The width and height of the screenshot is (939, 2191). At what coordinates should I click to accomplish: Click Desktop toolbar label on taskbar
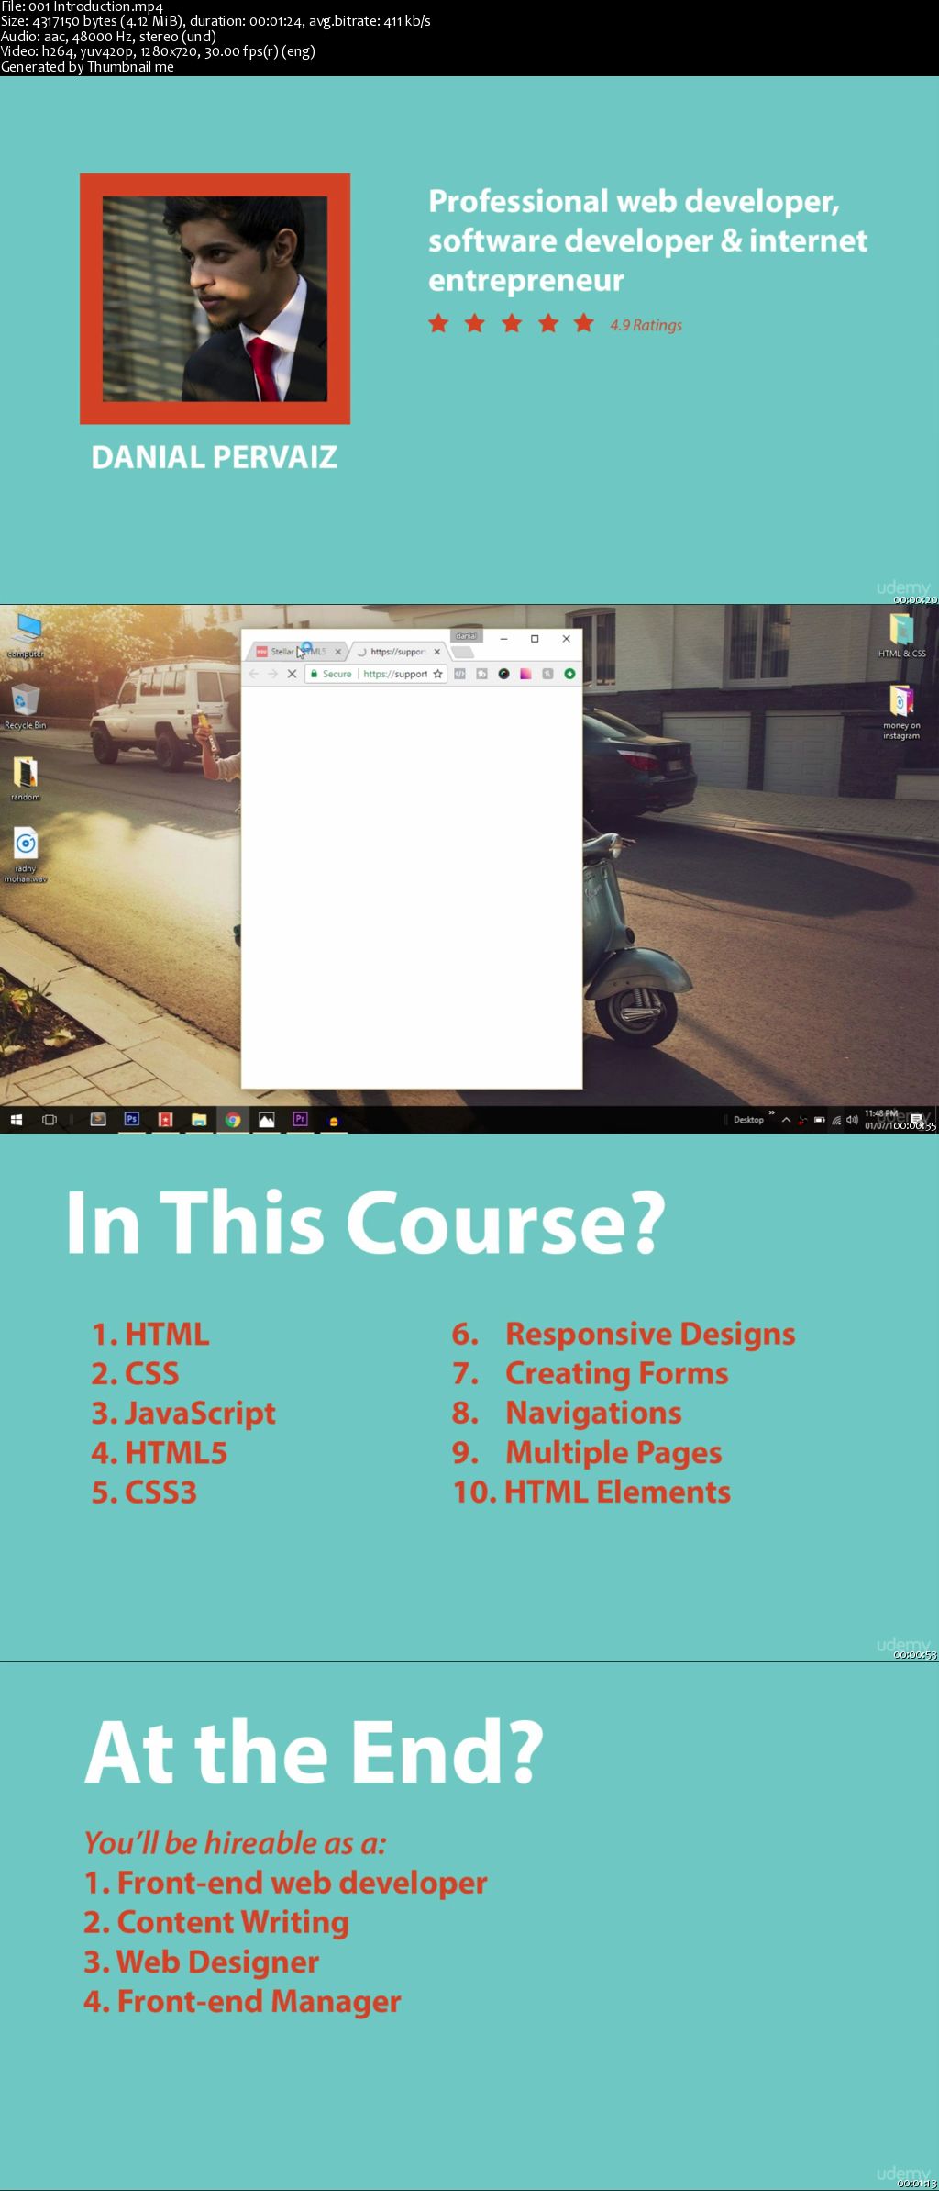tap(748, 1120)
